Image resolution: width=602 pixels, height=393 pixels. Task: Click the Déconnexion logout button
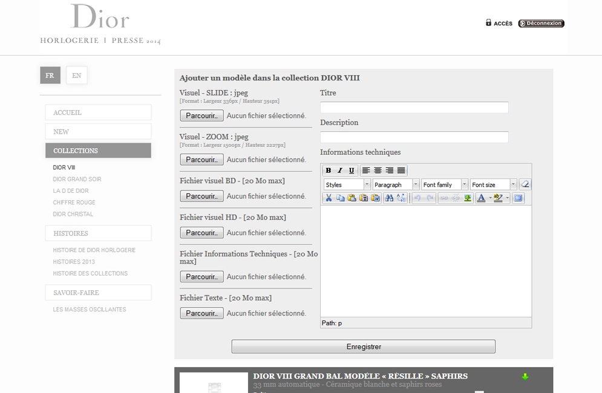(x=541, y=24)
